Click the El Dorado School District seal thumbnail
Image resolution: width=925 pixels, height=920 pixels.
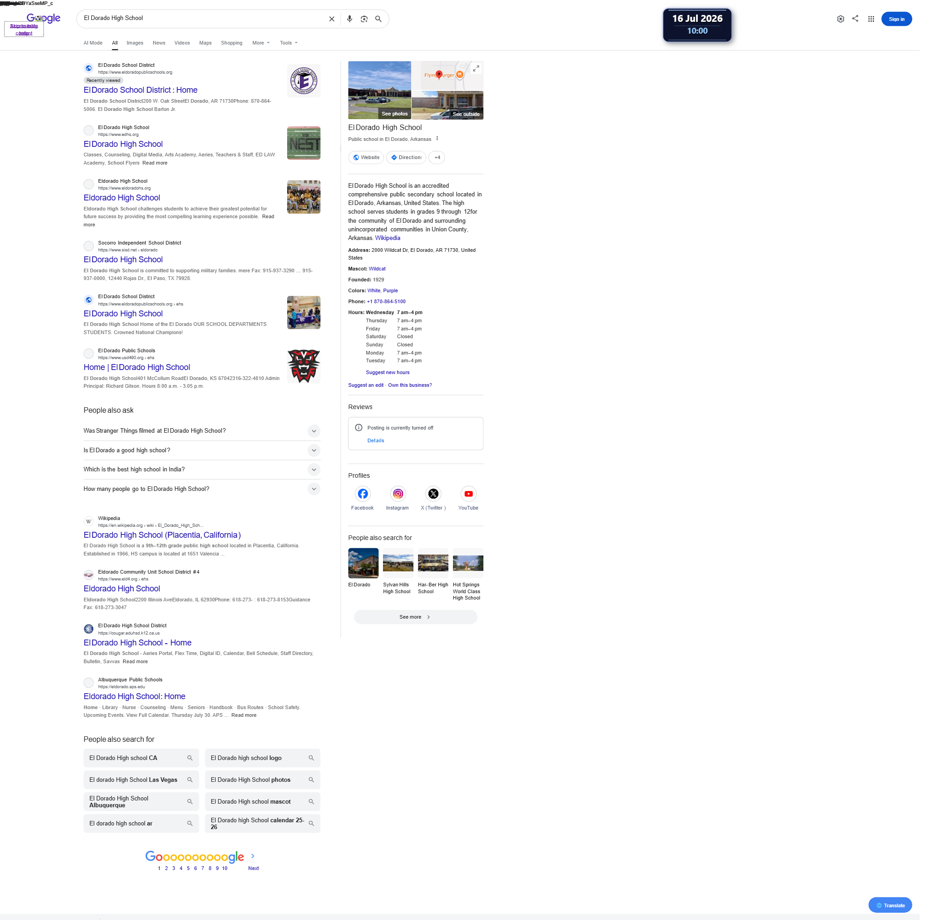tap(305, 81)
